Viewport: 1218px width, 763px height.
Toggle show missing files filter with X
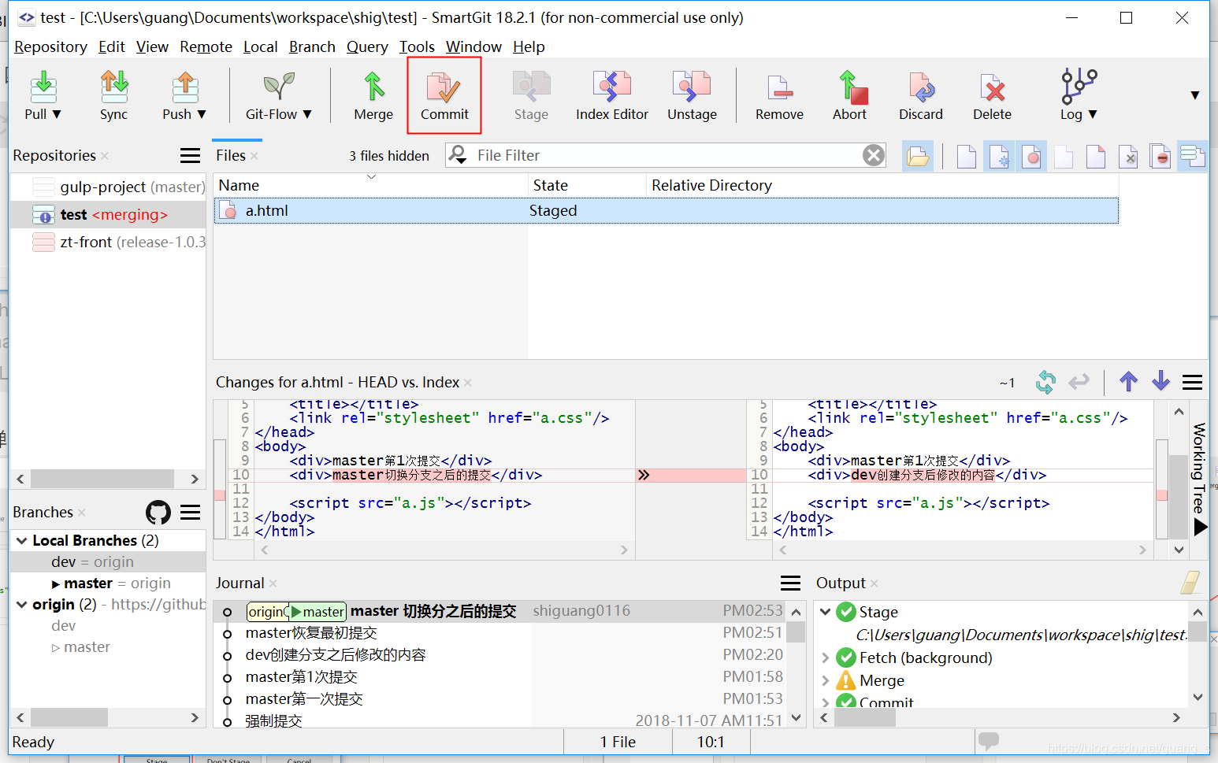(1128, 156)
